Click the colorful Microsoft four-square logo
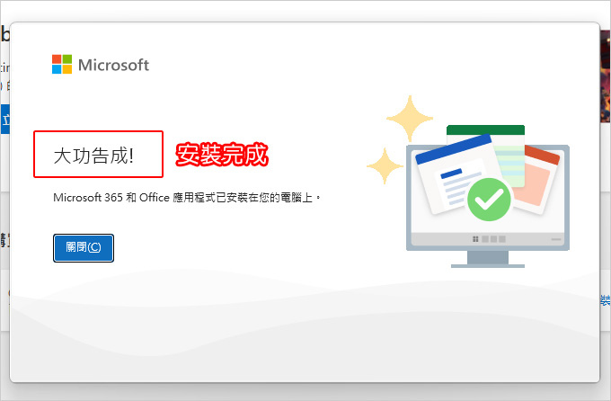 62,65
